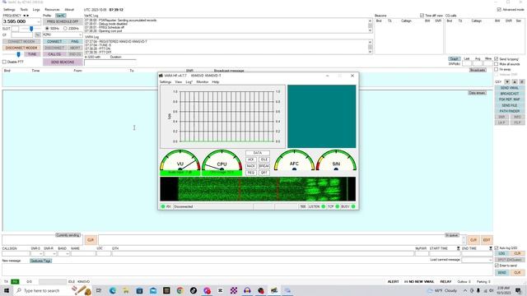Click the TCP indicator light in VARA

pyautogui.click(x=337, y=206)
